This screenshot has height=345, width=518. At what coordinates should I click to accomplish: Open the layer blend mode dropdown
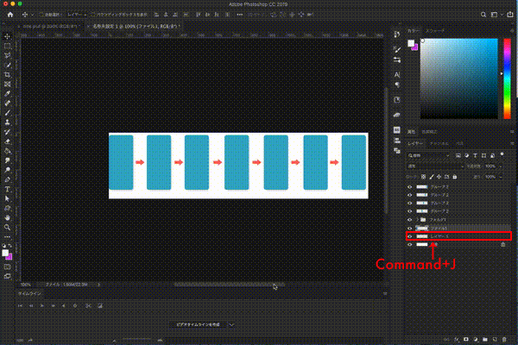coord(432,166)
